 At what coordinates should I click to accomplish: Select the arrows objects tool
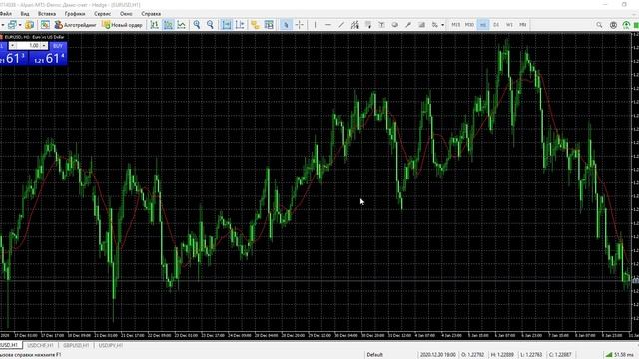408,25
